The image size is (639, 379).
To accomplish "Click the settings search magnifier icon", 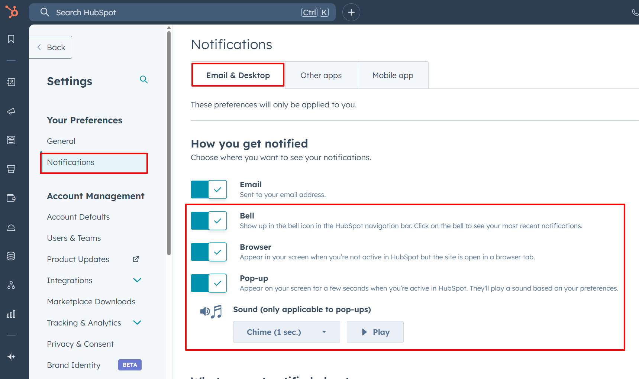I will (x=144, y=80).
